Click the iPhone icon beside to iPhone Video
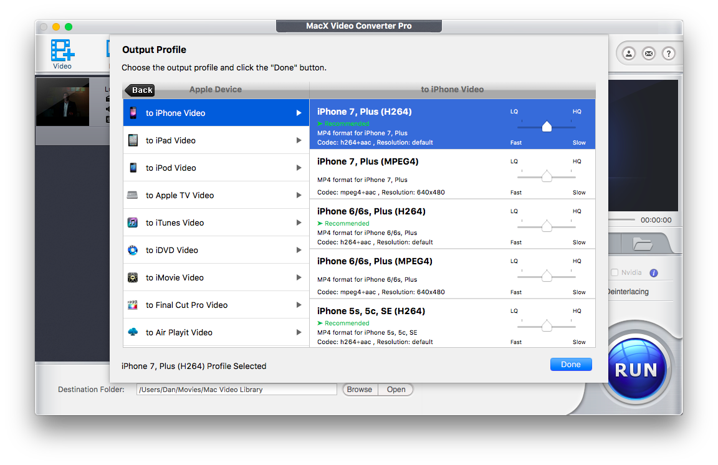This screenshot has height=465, width=718. [x=133, y=113]
